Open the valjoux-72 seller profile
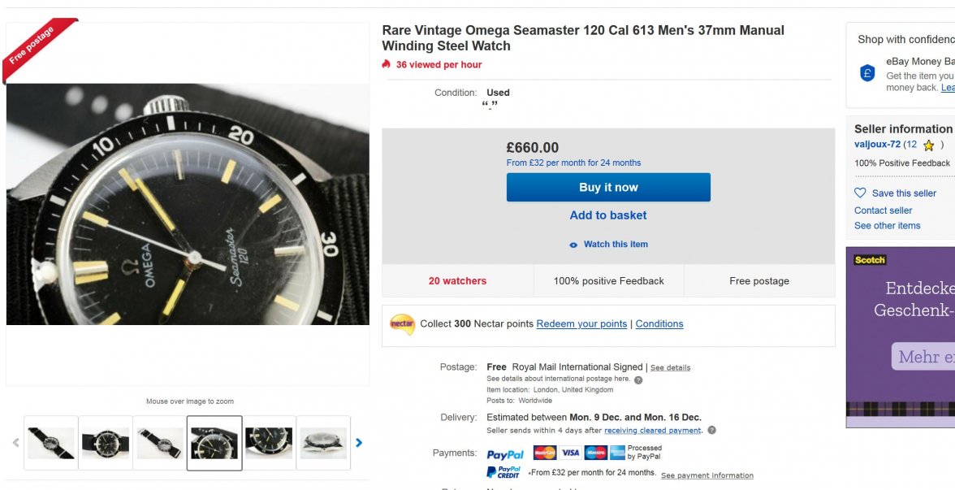The height and width of the screenshot is (490, 955). pos(877,145)
